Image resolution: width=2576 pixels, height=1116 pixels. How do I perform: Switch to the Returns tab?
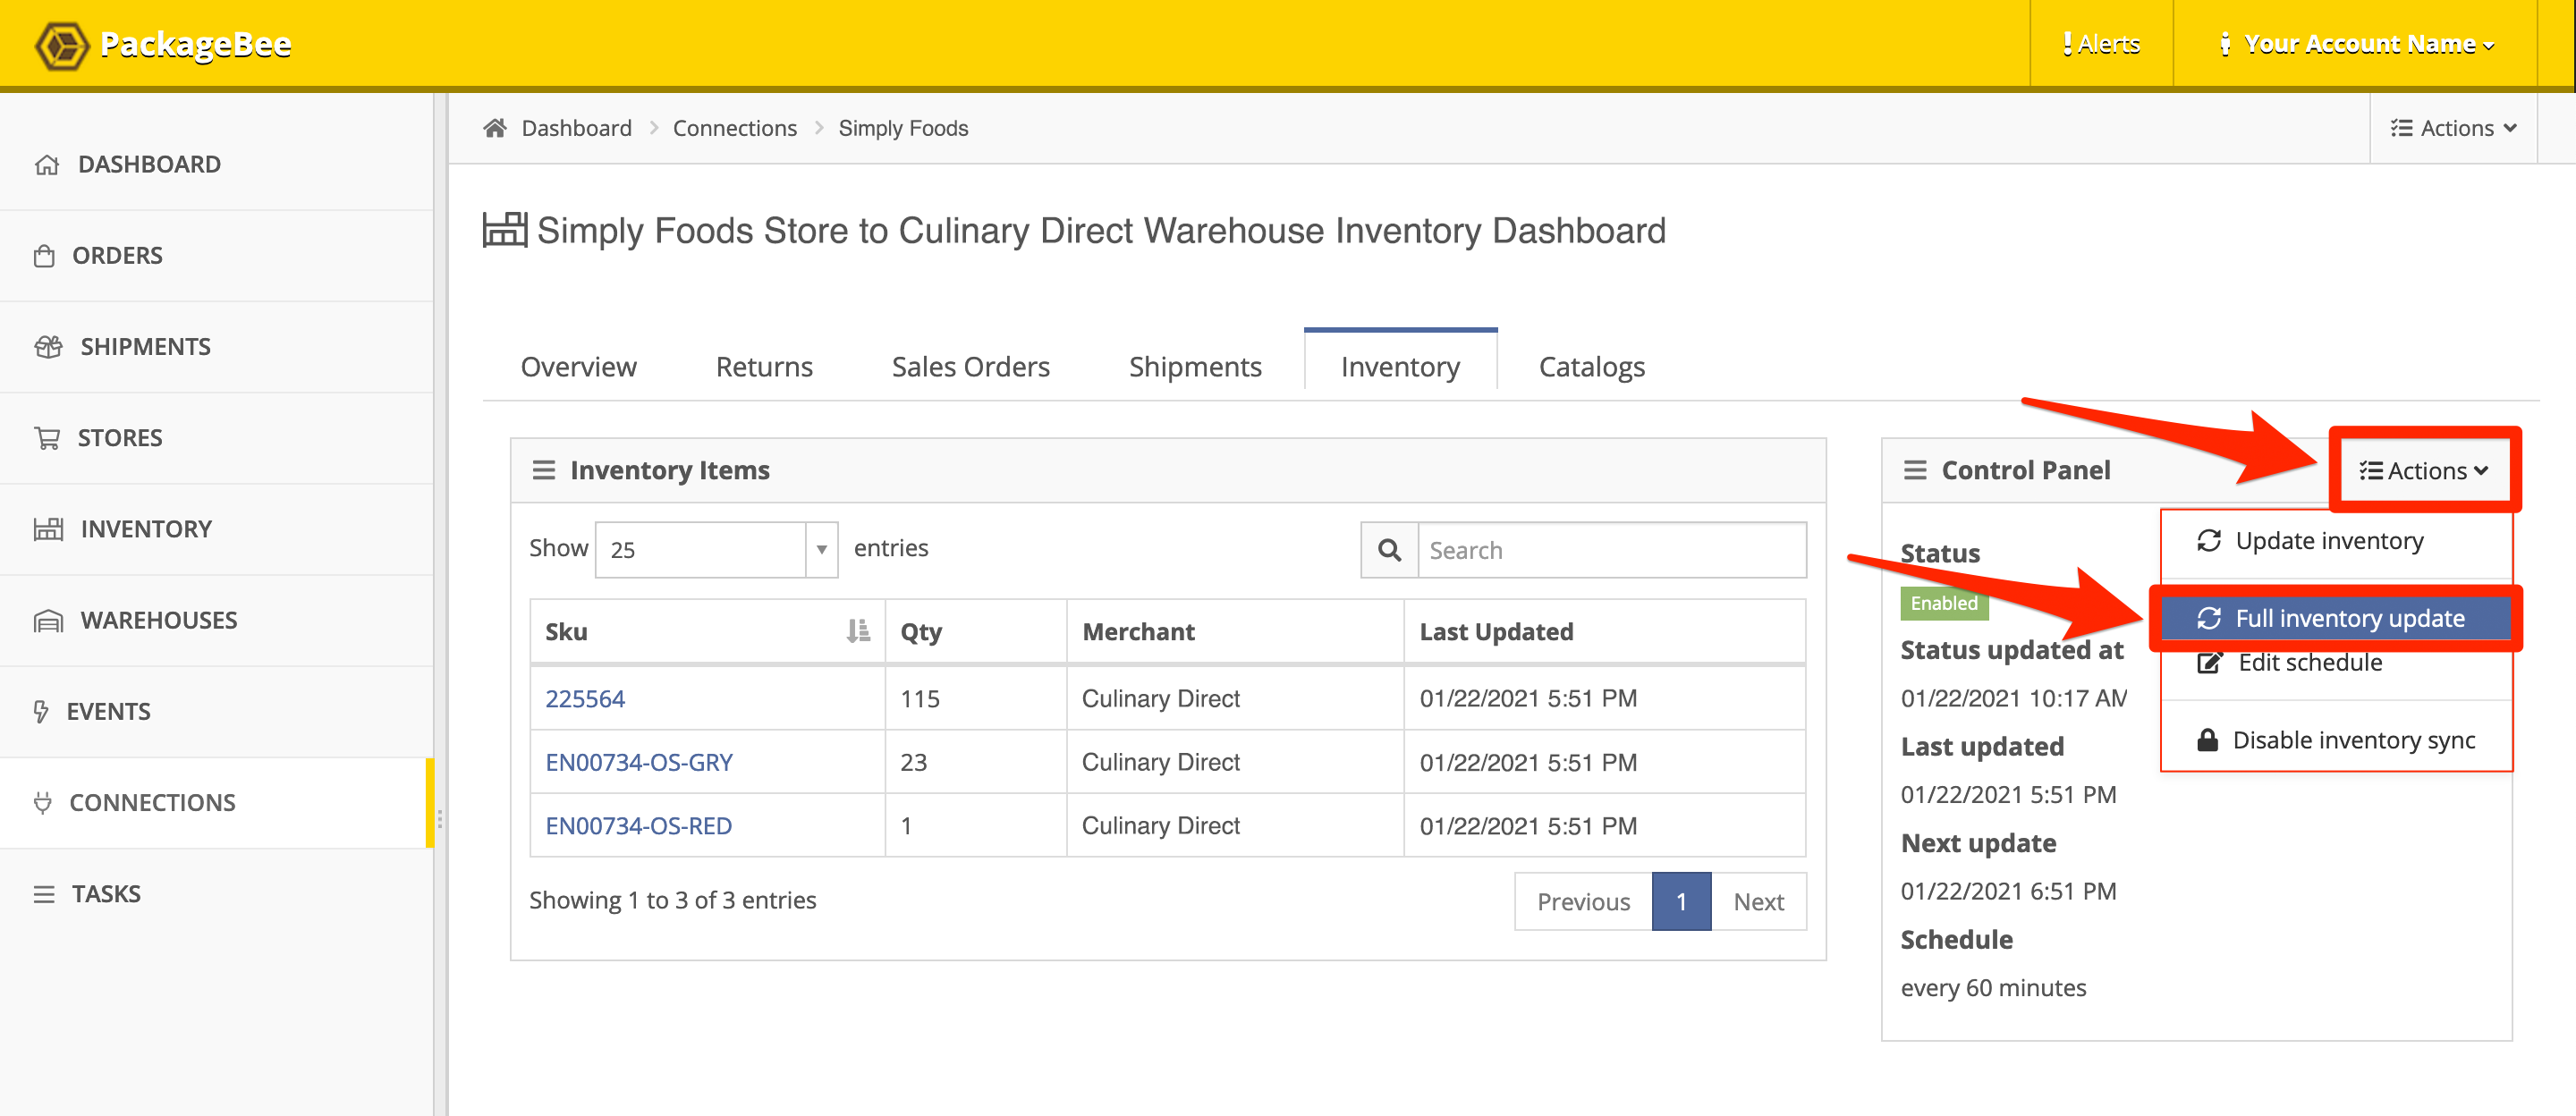(x=764, y=366)
